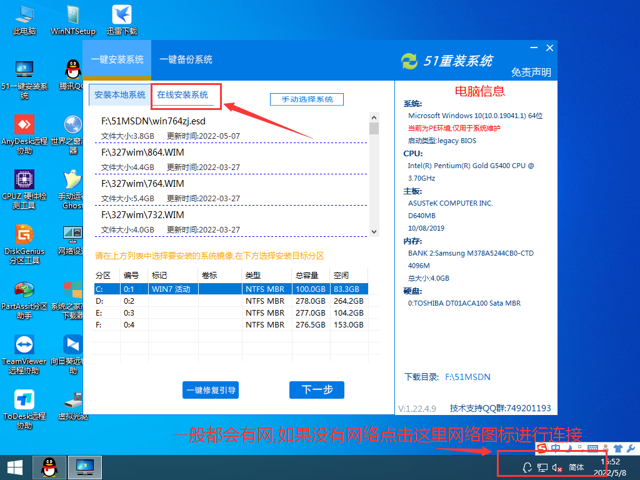Click the scrollbar down arrow in file list
640x480 pixels.
(374, 231)
